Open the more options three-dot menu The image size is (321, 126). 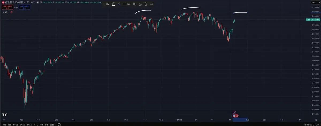point(152,4)
